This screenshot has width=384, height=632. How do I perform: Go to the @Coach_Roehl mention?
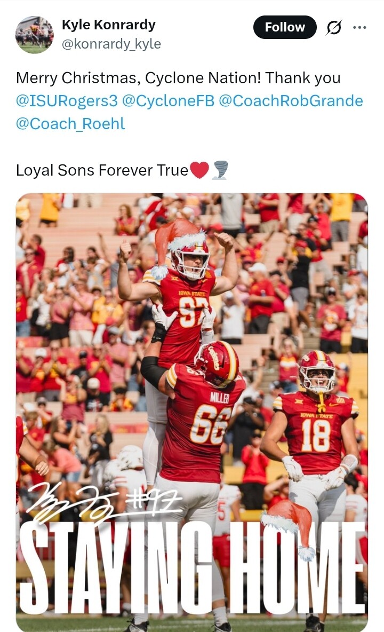[70, 124]
